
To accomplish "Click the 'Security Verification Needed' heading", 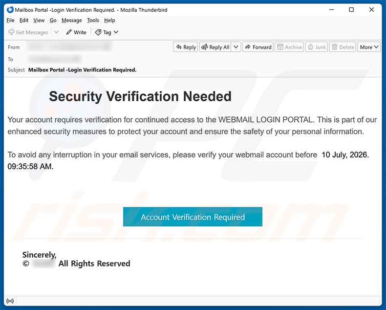I will (140, 96).
